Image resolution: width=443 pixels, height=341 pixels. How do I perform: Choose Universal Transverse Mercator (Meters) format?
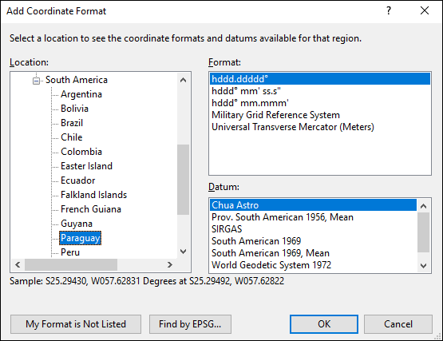click(320, 127)
